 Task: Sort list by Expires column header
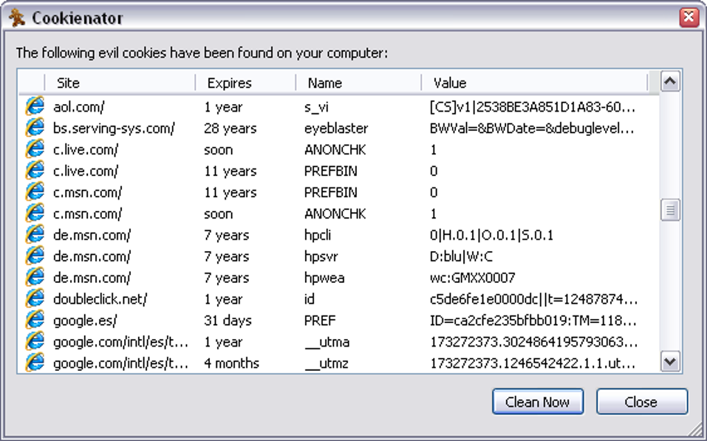246,83
